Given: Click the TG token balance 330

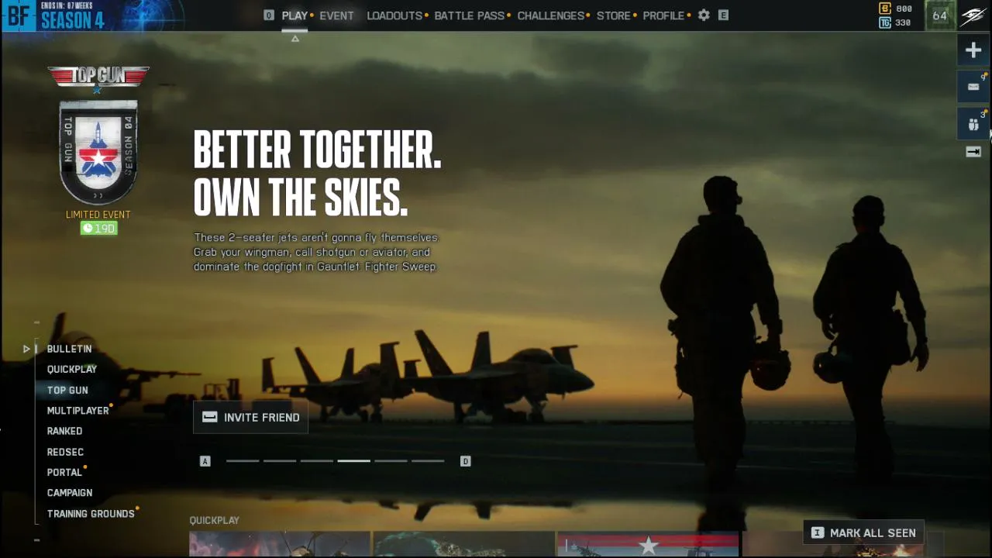Looking at the screenshot, I should [896, 23].
